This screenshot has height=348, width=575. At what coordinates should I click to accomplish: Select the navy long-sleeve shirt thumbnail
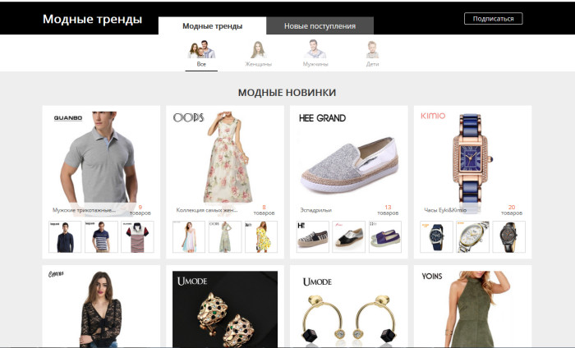tap(65, 236)
